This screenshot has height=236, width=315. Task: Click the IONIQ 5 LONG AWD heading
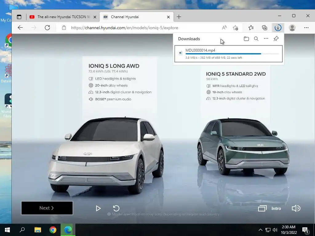click(114, 66)
